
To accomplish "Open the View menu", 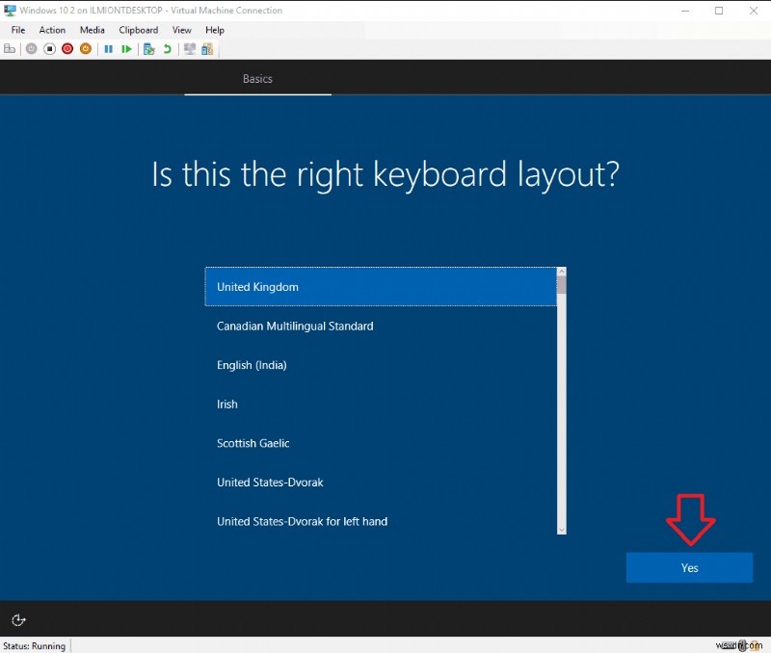I will tap(181, 30).
